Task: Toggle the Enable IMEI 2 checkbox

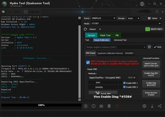Action: coord(124,87)
